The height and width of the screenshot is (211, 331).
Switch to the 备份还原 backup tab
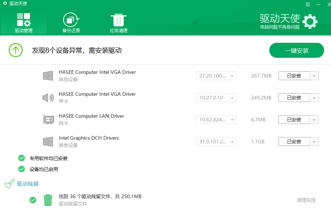71,23
